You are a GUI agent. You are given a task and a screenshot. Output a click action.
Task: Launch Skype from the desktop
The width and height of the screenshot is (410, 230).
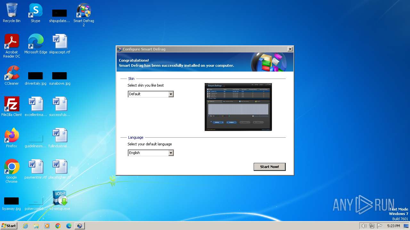(36, 13)
